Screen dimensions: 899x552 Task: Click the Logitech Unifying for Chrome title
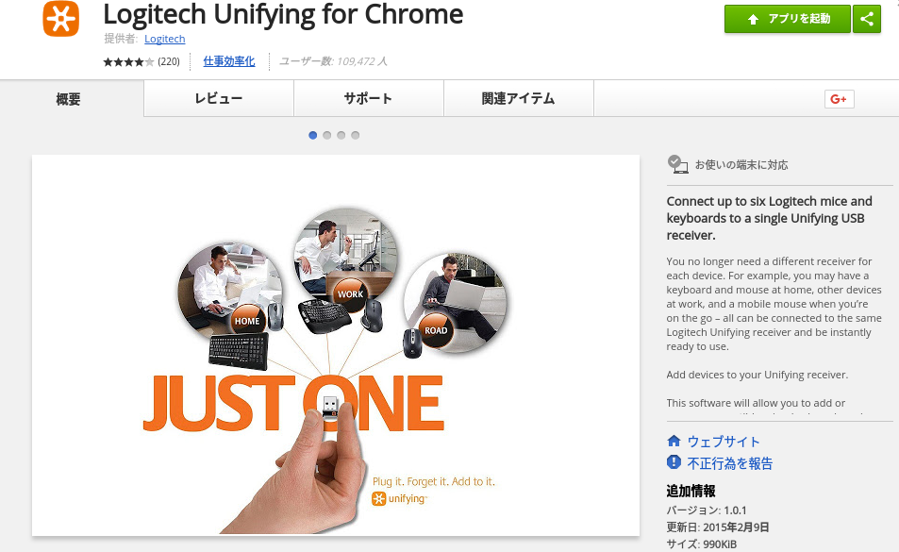tap(283, 14)
